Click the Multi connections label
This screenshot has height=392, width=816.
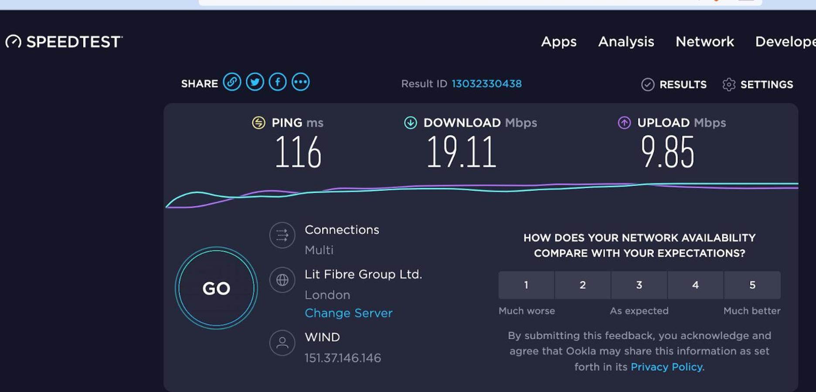click(319, 250)
